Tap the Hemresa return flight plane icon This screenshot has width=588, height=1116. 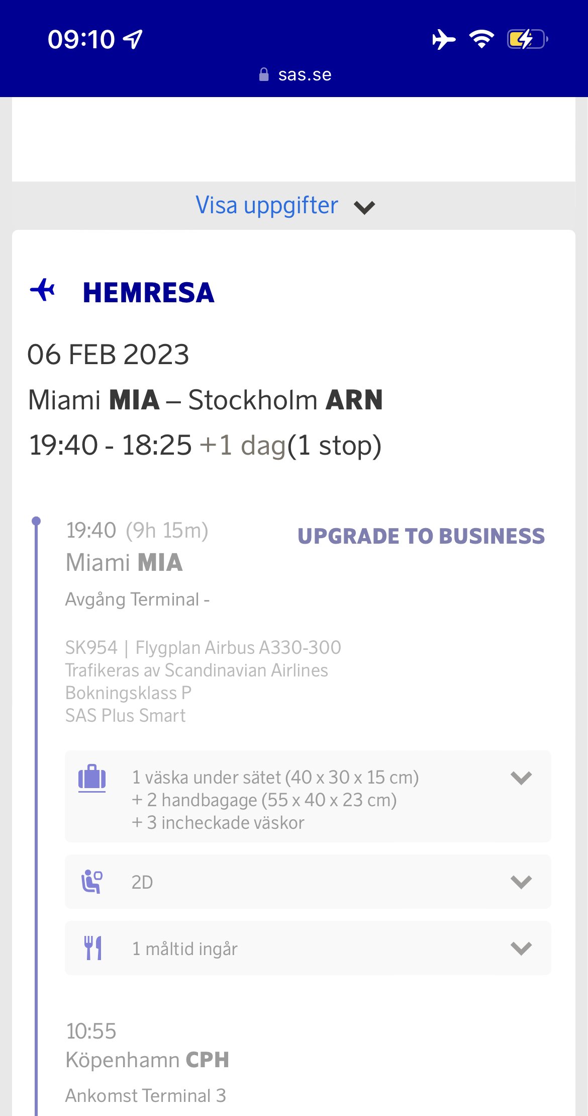(43, 290)
